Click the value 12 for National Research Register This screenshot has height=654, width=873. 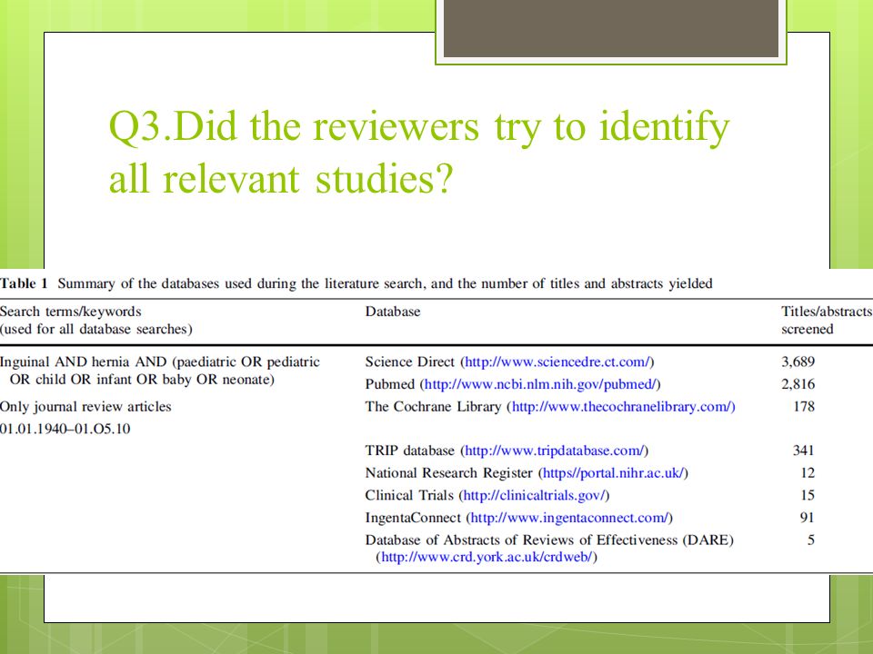tap(808, 472)
